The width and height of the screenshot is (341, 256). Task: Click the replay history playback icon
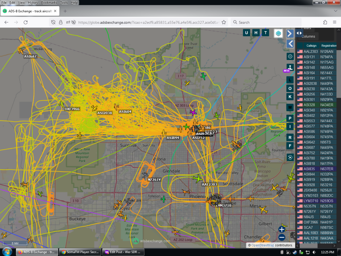point(290,157)
